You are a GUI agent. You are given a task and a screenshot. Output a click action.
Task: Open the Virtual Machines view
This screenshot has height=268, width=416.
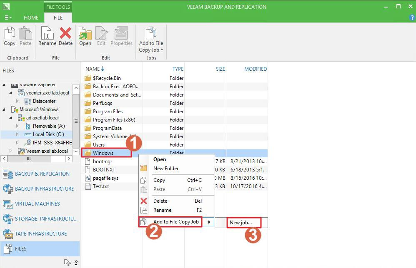pos(37,204)
